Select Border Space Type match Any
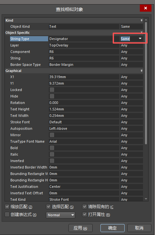 pyautogui.click(x=132, y=65)
